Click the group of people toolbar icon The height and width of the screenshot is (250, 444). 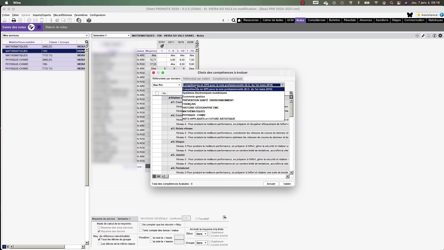tap(89, 20)
